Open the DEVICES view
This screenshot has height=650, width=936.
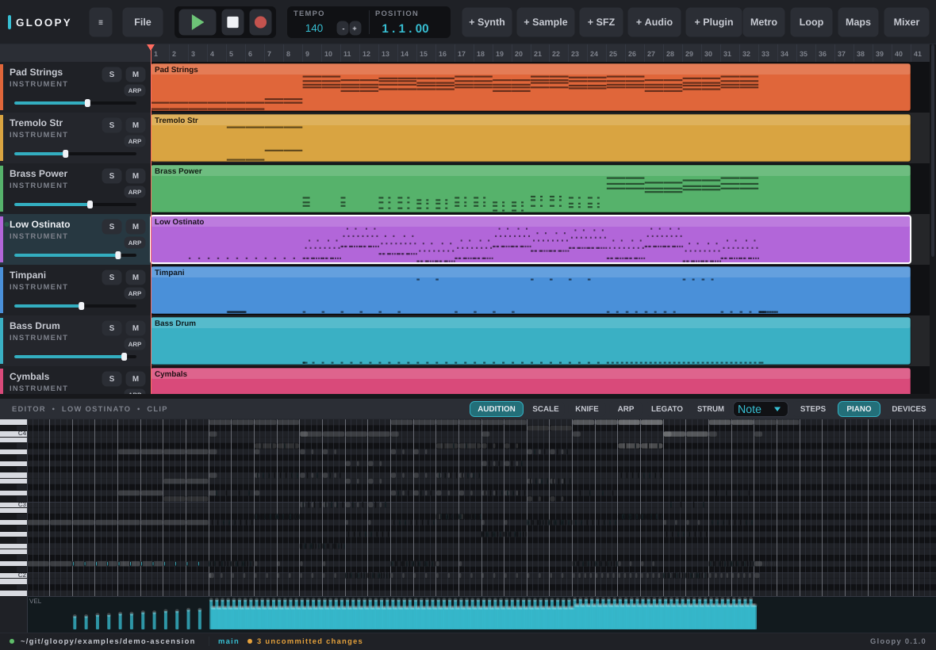(908, 408)
